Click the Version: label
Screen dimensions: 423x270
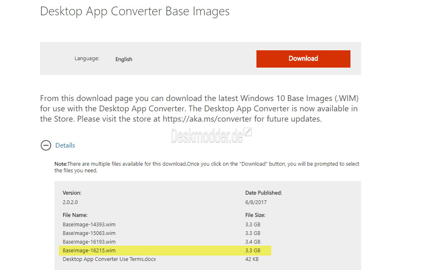point(72,193)
